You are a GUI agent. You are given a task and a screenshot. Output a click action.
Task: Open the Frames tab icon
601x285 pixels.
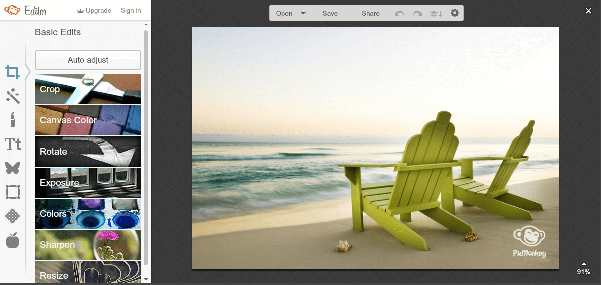(x=12, y=192)
